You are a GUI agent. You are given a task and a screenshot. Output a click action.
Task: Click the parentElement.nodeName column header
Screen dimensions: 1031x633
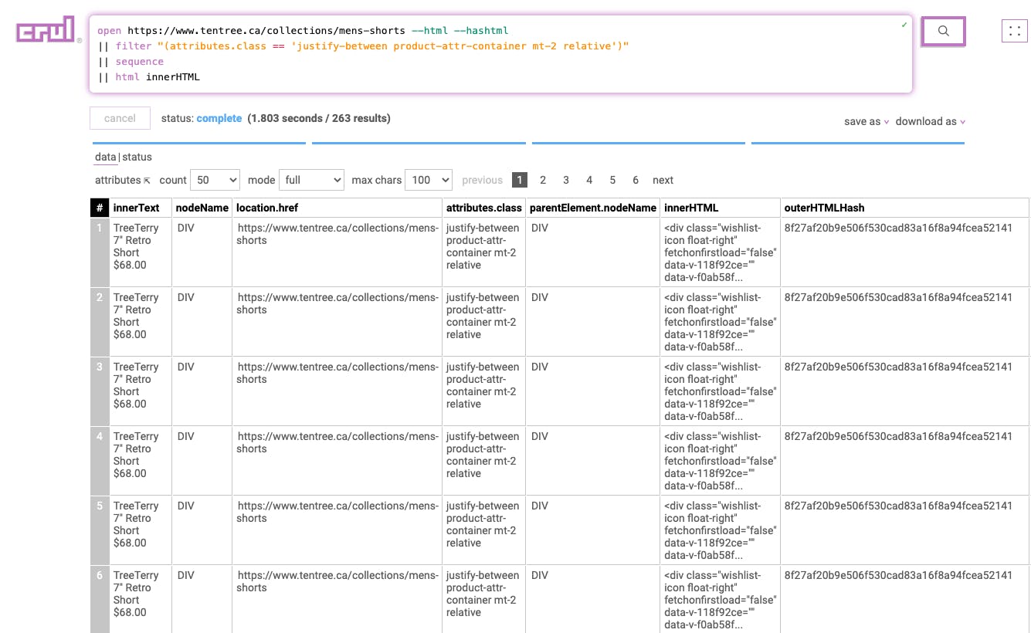click(x=593, y=208)
